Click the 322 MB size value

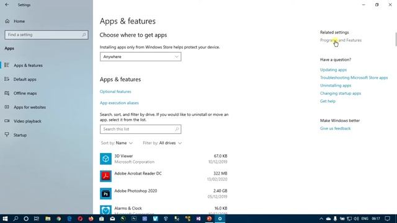click(x=220, y=173)
